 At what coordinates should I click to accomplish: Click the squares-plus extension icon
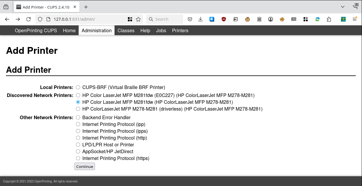[x=306, y=19]
